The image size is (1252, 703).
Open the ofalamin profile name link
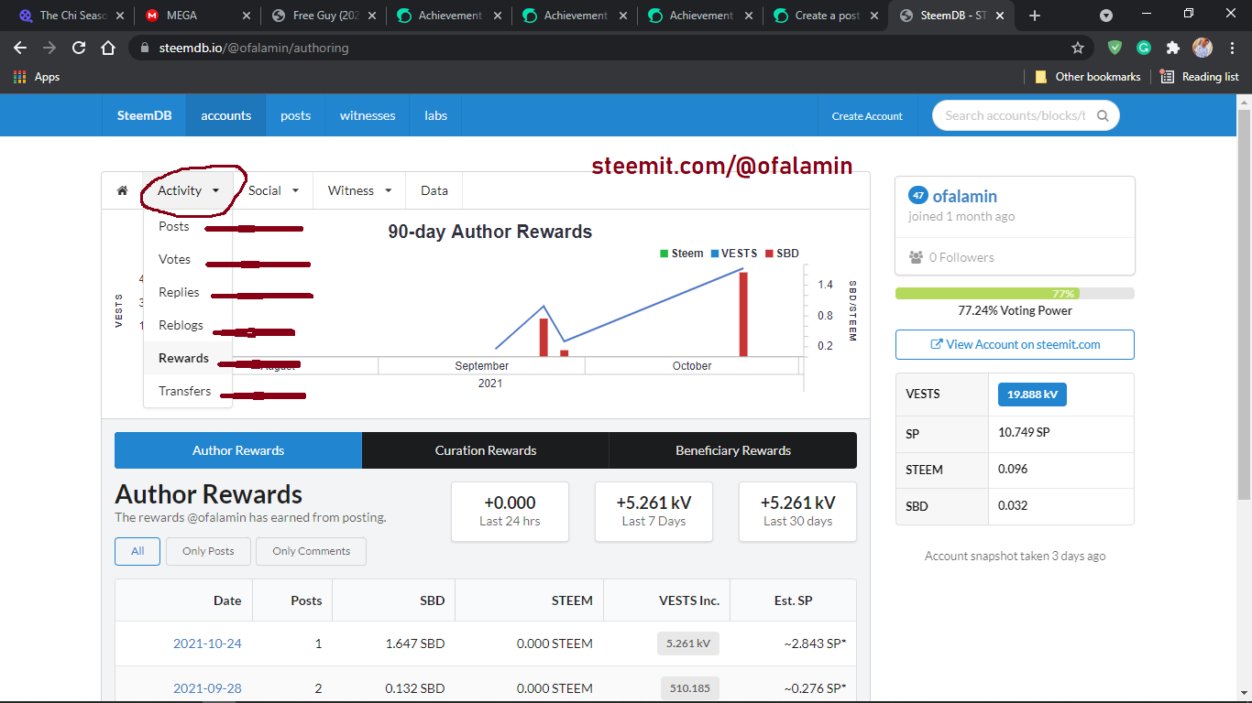(965, 196)
